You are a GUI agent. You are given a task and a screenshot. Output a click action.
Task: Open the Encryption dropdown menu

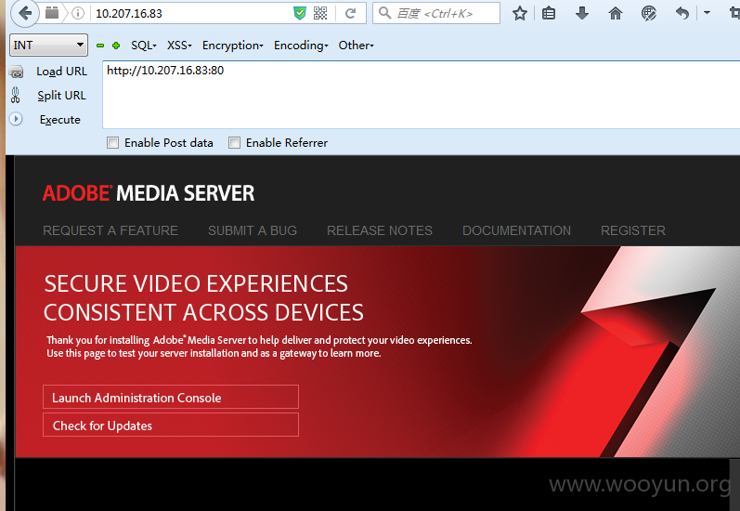[x=233, y=46]
